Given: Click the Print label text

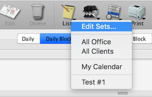Looking at the screenshot, I should [x=138, y=24].
